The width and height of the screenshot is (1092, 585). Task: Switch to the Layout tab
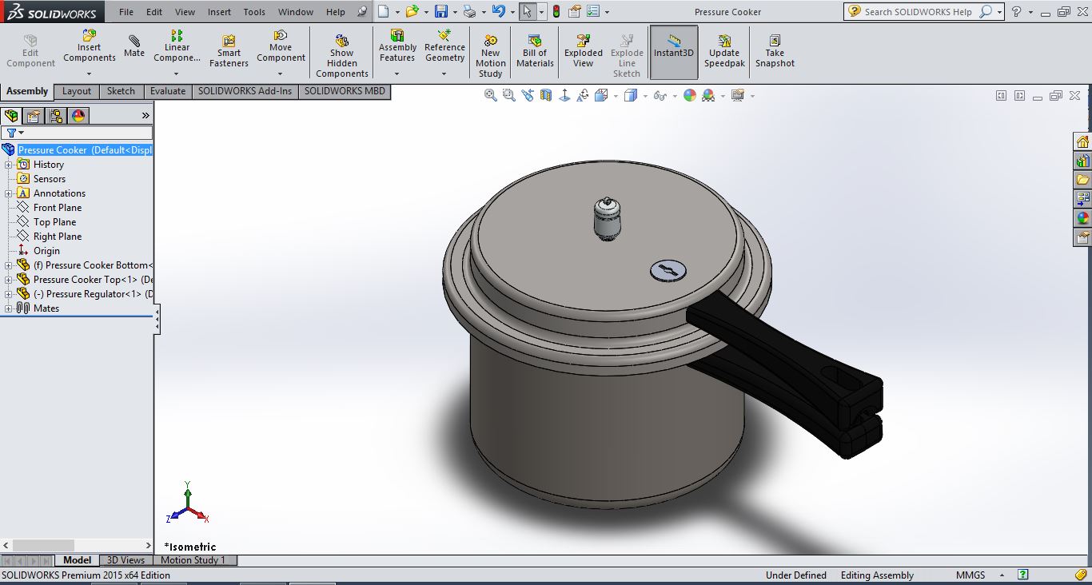77,91
